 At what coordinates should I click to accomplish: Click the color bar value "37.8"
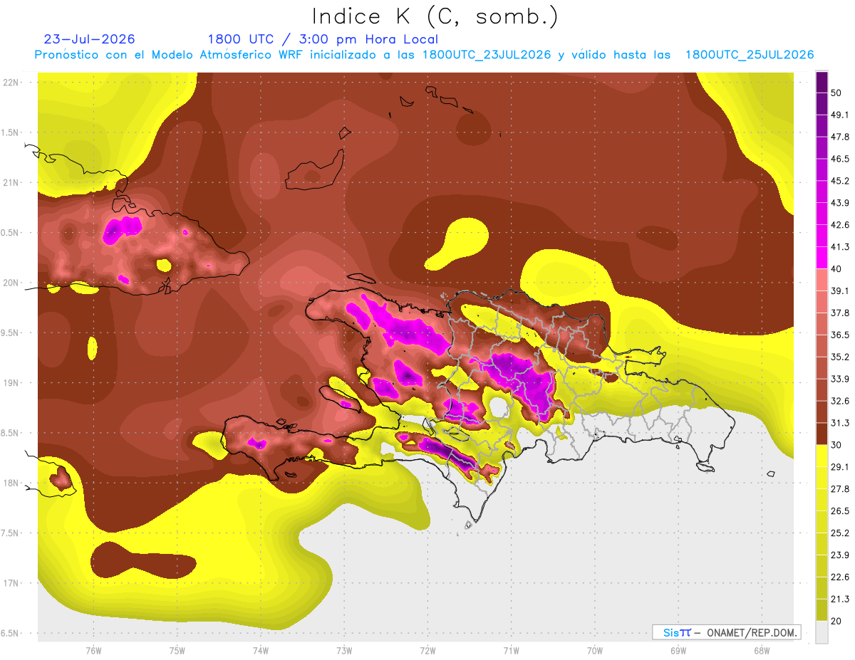click(840, 313)
